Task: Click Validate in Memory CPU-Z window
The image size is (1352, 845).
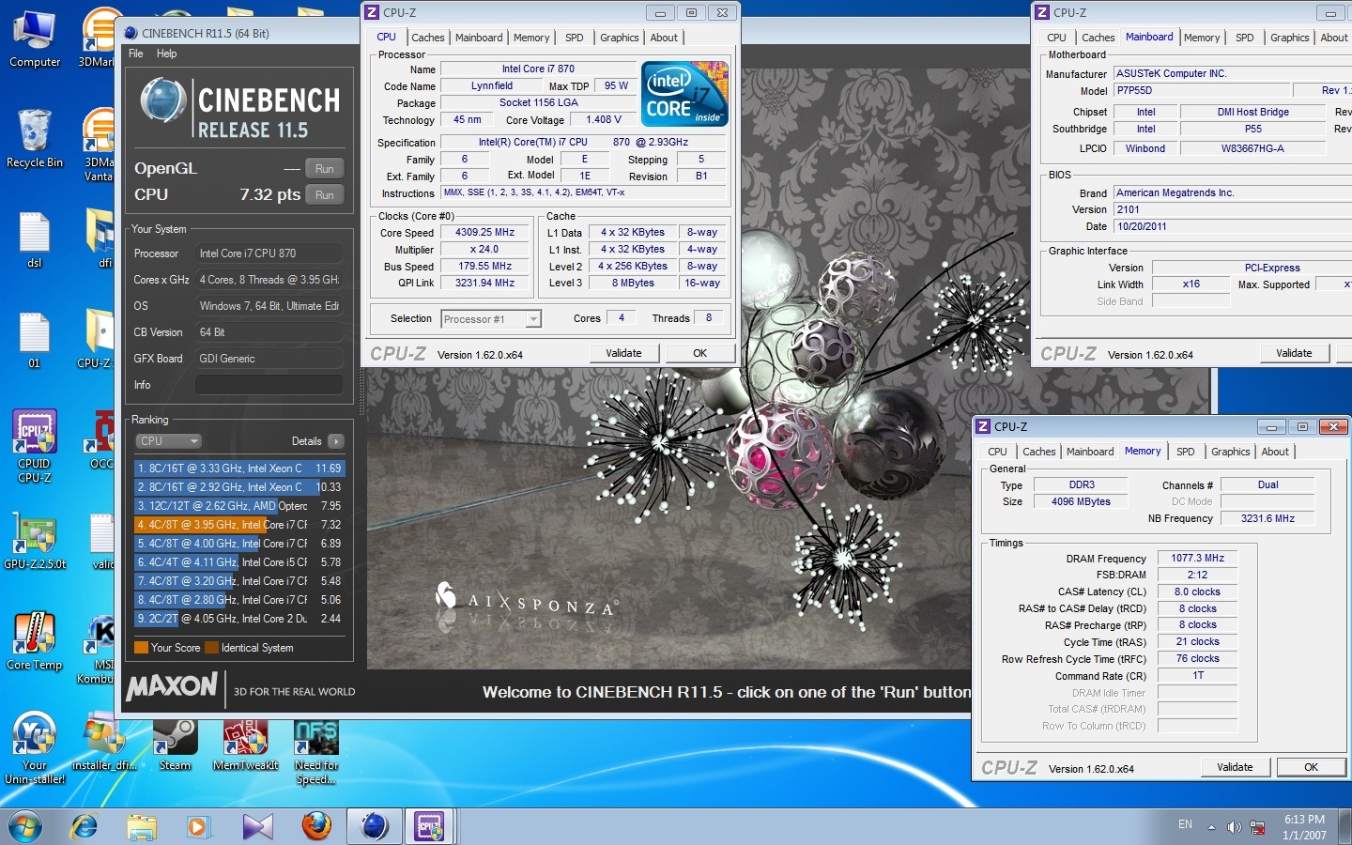Action: click(1235, 767)
